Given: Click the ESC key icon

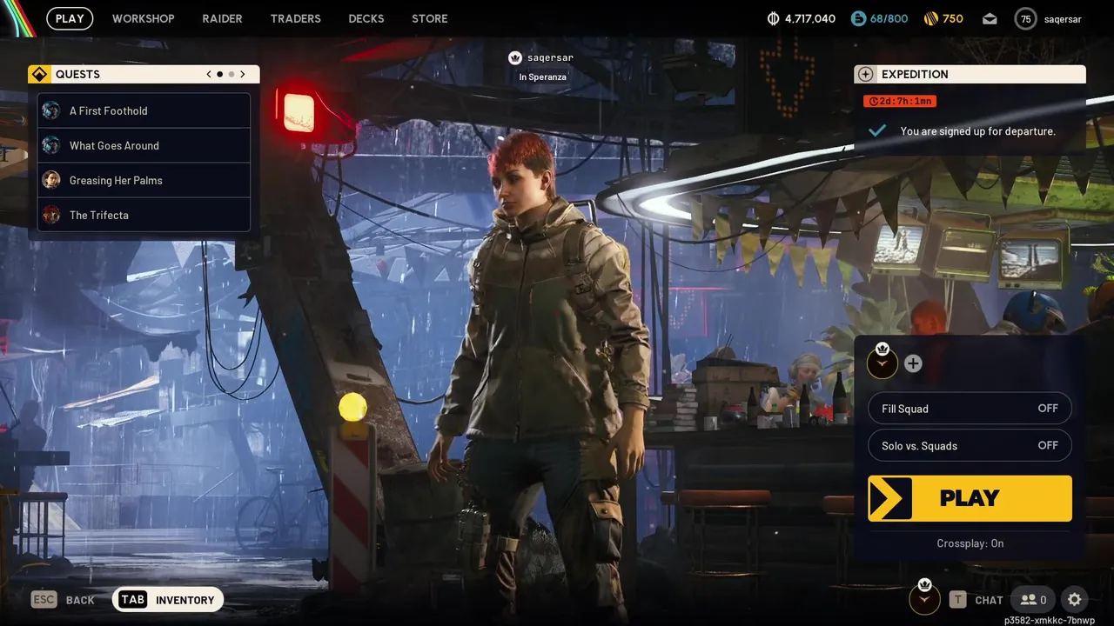Looking at the screenshot, I should [44, 599].
